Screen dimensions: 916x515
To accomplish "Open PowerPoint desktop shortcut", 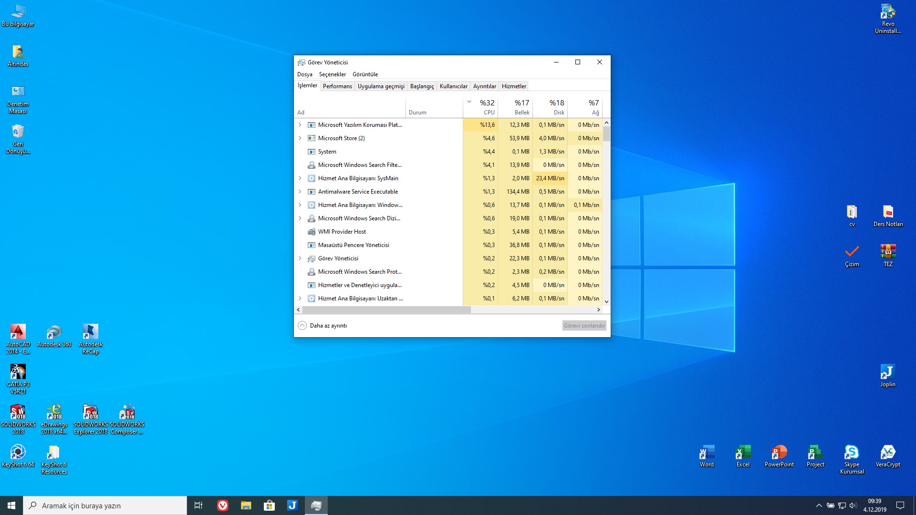I will 779,456.
